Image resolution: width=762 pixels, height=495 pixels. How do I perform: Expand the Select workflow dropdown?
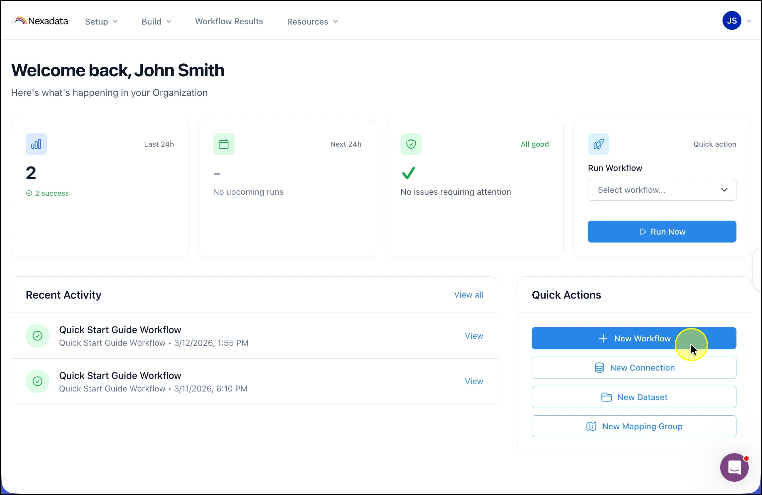(662, 190)
